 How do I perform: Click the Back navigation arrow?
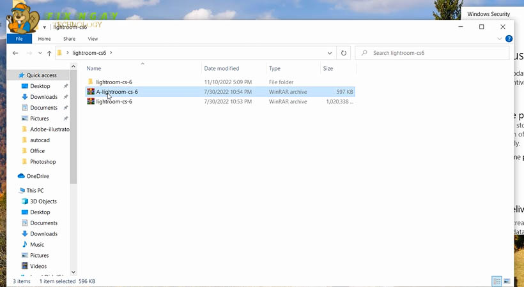point(15,53)
